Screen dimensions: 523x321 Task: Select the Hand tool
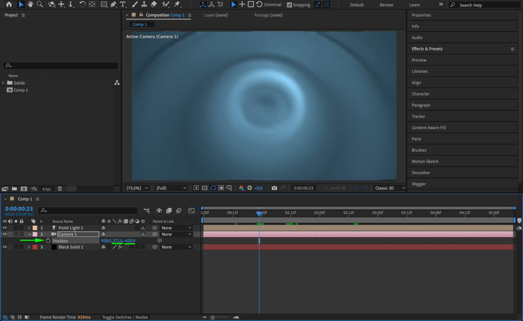click(x=30, y=4)
